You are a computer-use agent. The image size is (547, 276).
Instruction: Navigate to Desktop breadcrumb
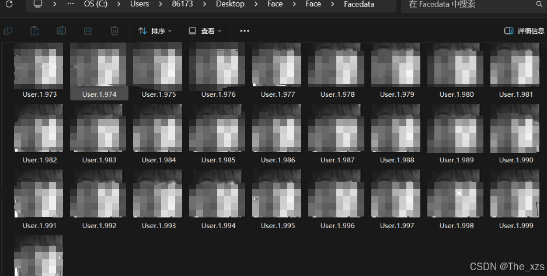click(x=230, y=4)
